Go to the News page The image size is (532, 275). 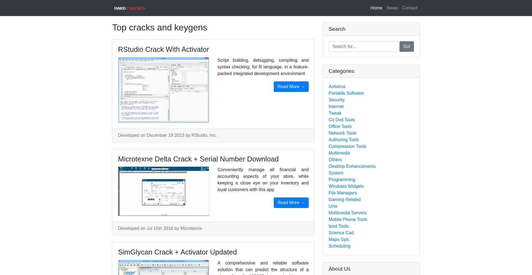point(392,8)
